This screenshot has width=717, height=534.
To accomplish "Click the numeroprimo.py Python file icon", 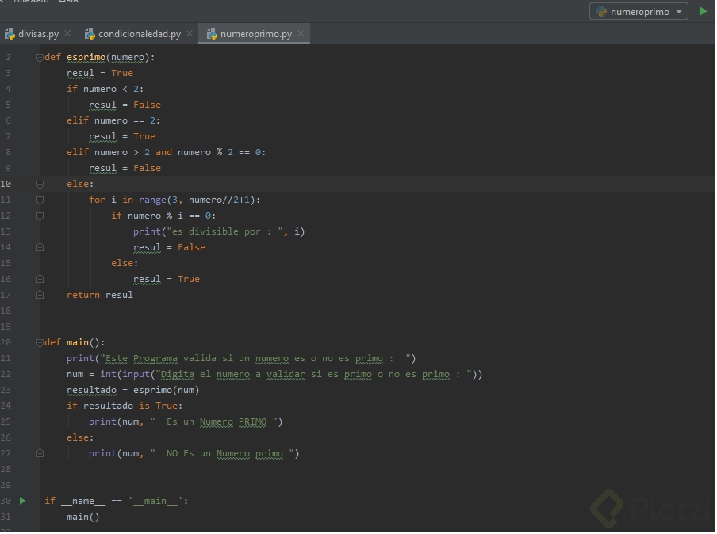I will 212,34.
